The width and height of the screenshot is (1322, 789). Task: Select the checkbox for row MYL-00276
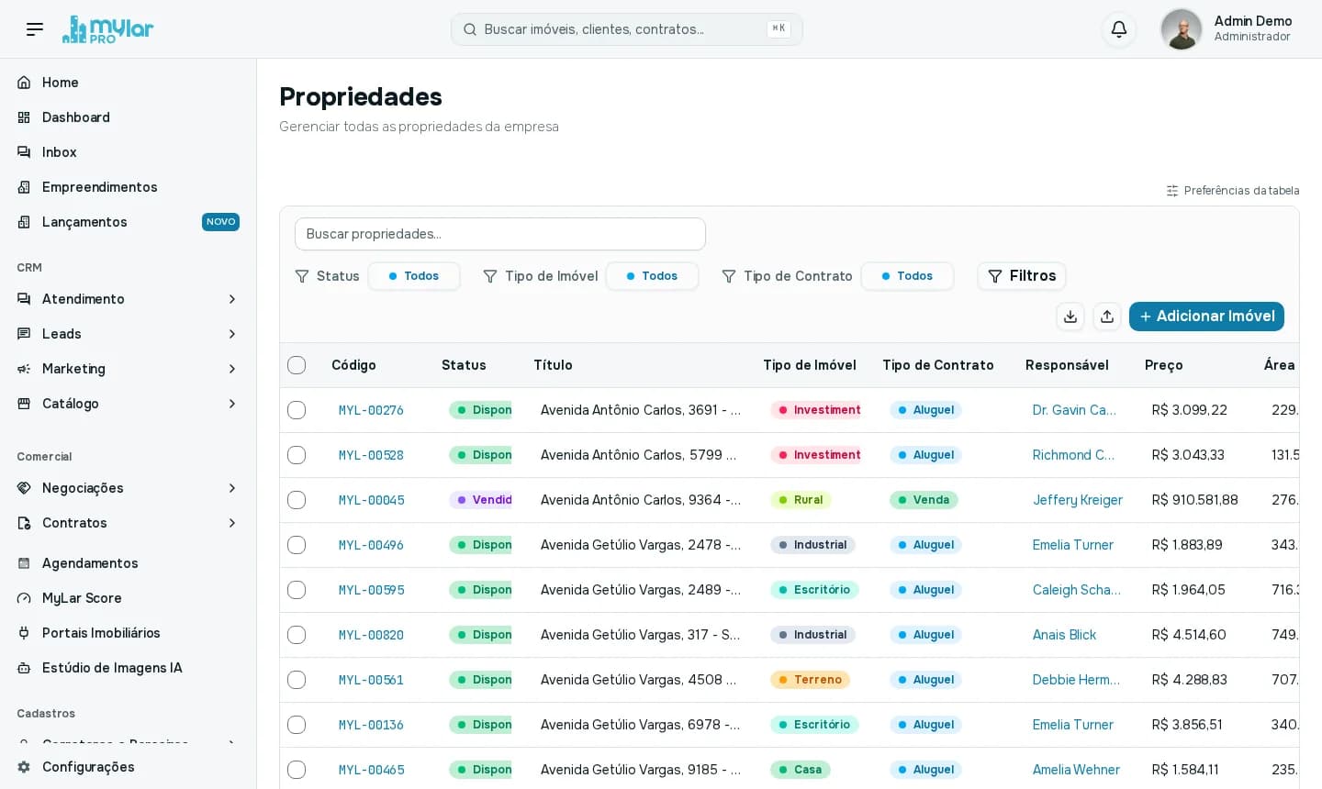point(297,410)
